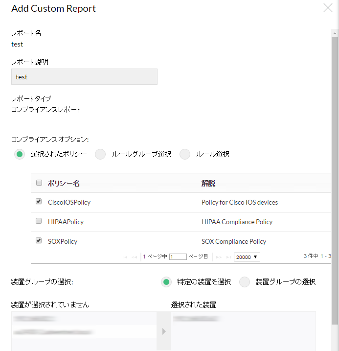Open the 20000 rows-per-page dropdown
Image resolution: width=339 pixels, height=351 pixels.
(x=247, y=257)
